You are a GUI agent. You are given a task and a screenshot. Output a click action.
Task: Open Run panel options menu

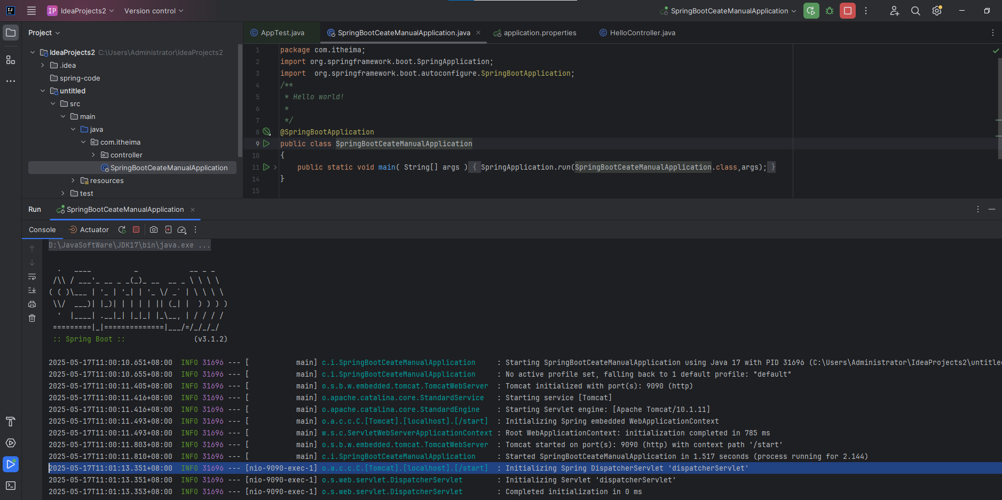(x=978, y=210)
